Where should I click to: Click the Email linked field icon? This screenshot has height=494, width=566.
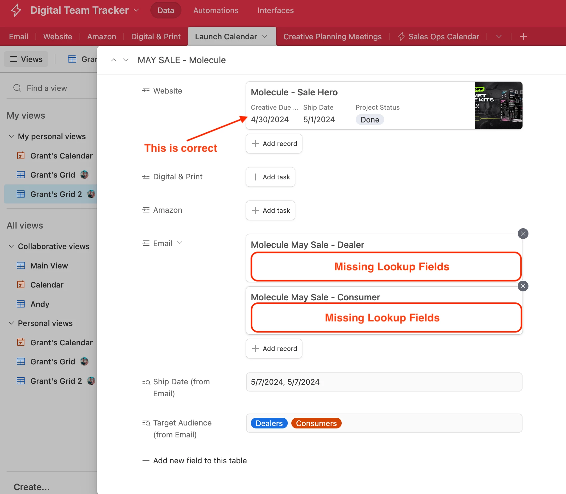146,243
